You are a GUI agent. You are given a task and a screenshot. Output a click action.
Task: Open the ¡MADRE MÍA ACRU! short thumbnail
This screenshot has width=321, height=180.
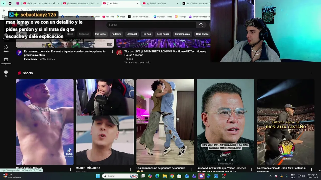click(105, 122)
